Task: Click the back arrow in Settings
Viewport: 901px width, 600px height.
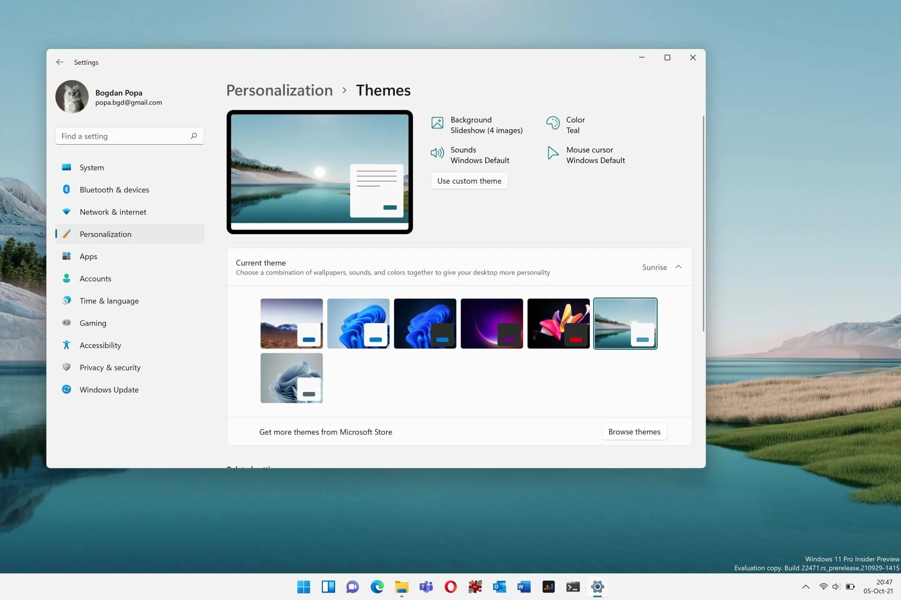Action: [x=59, y=62]
